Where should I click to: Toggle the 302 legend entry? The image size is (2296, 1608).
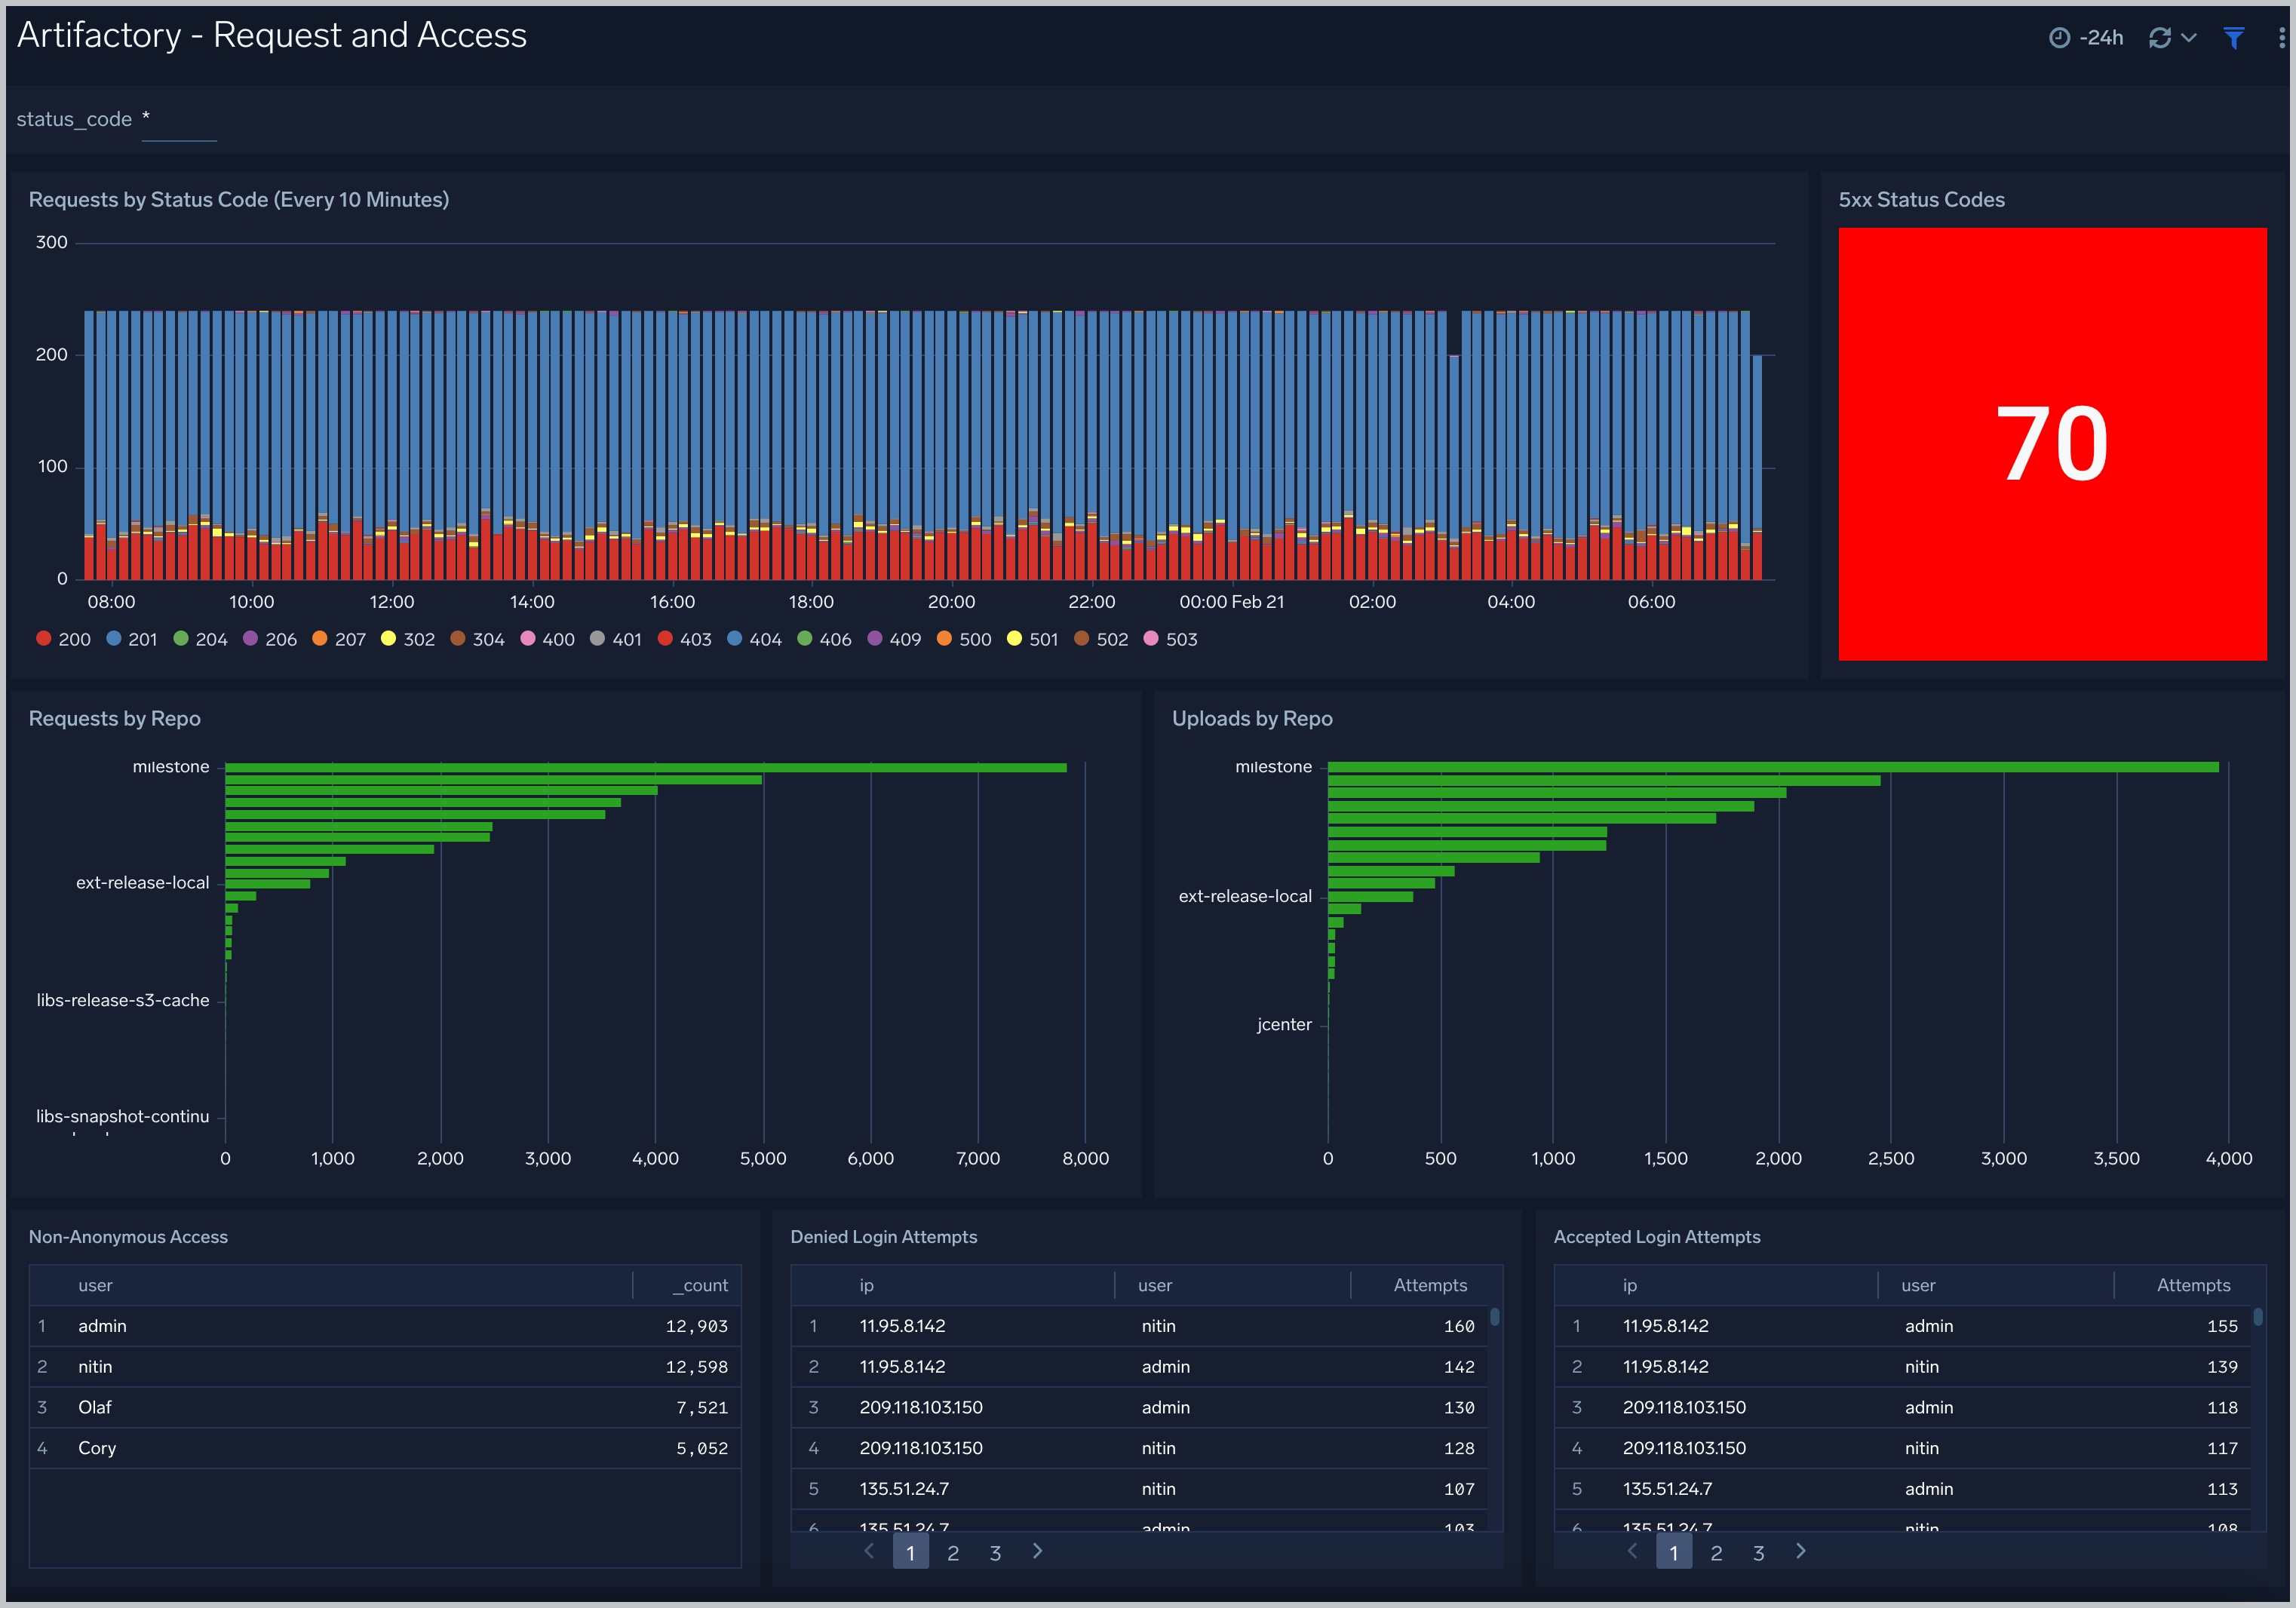tap(408, 639)
